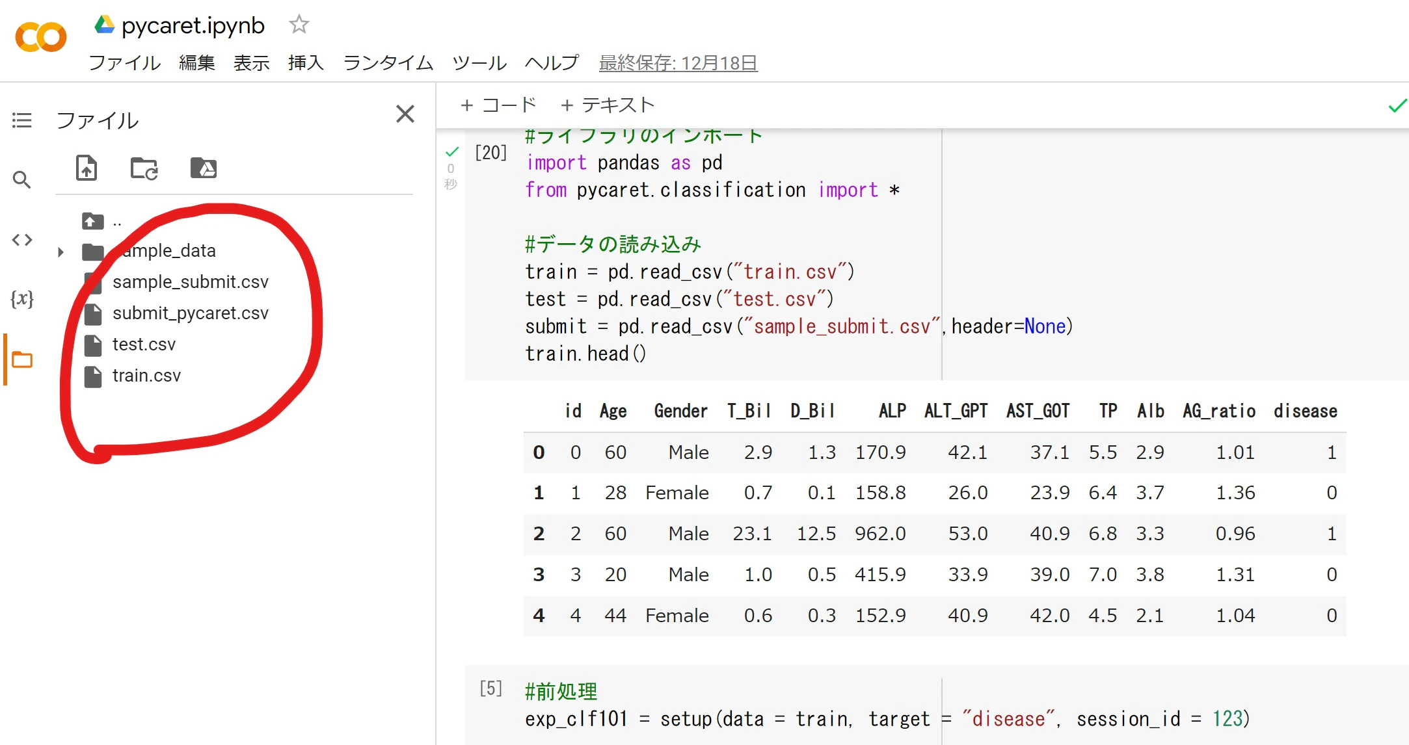Click the ALP value 962.0

click(x=880, y=534)
